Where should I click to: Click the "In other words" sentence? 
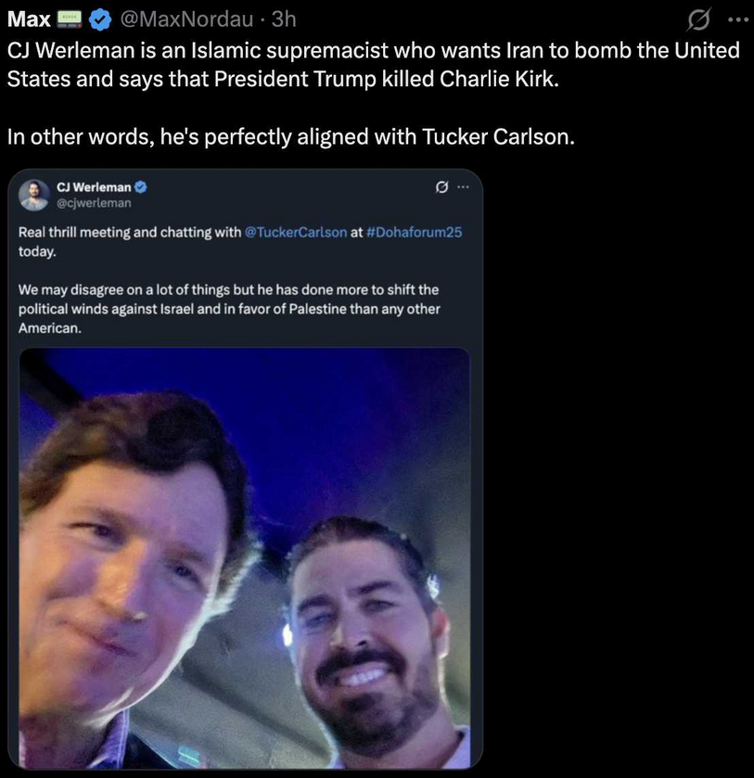tap(290, 137)
